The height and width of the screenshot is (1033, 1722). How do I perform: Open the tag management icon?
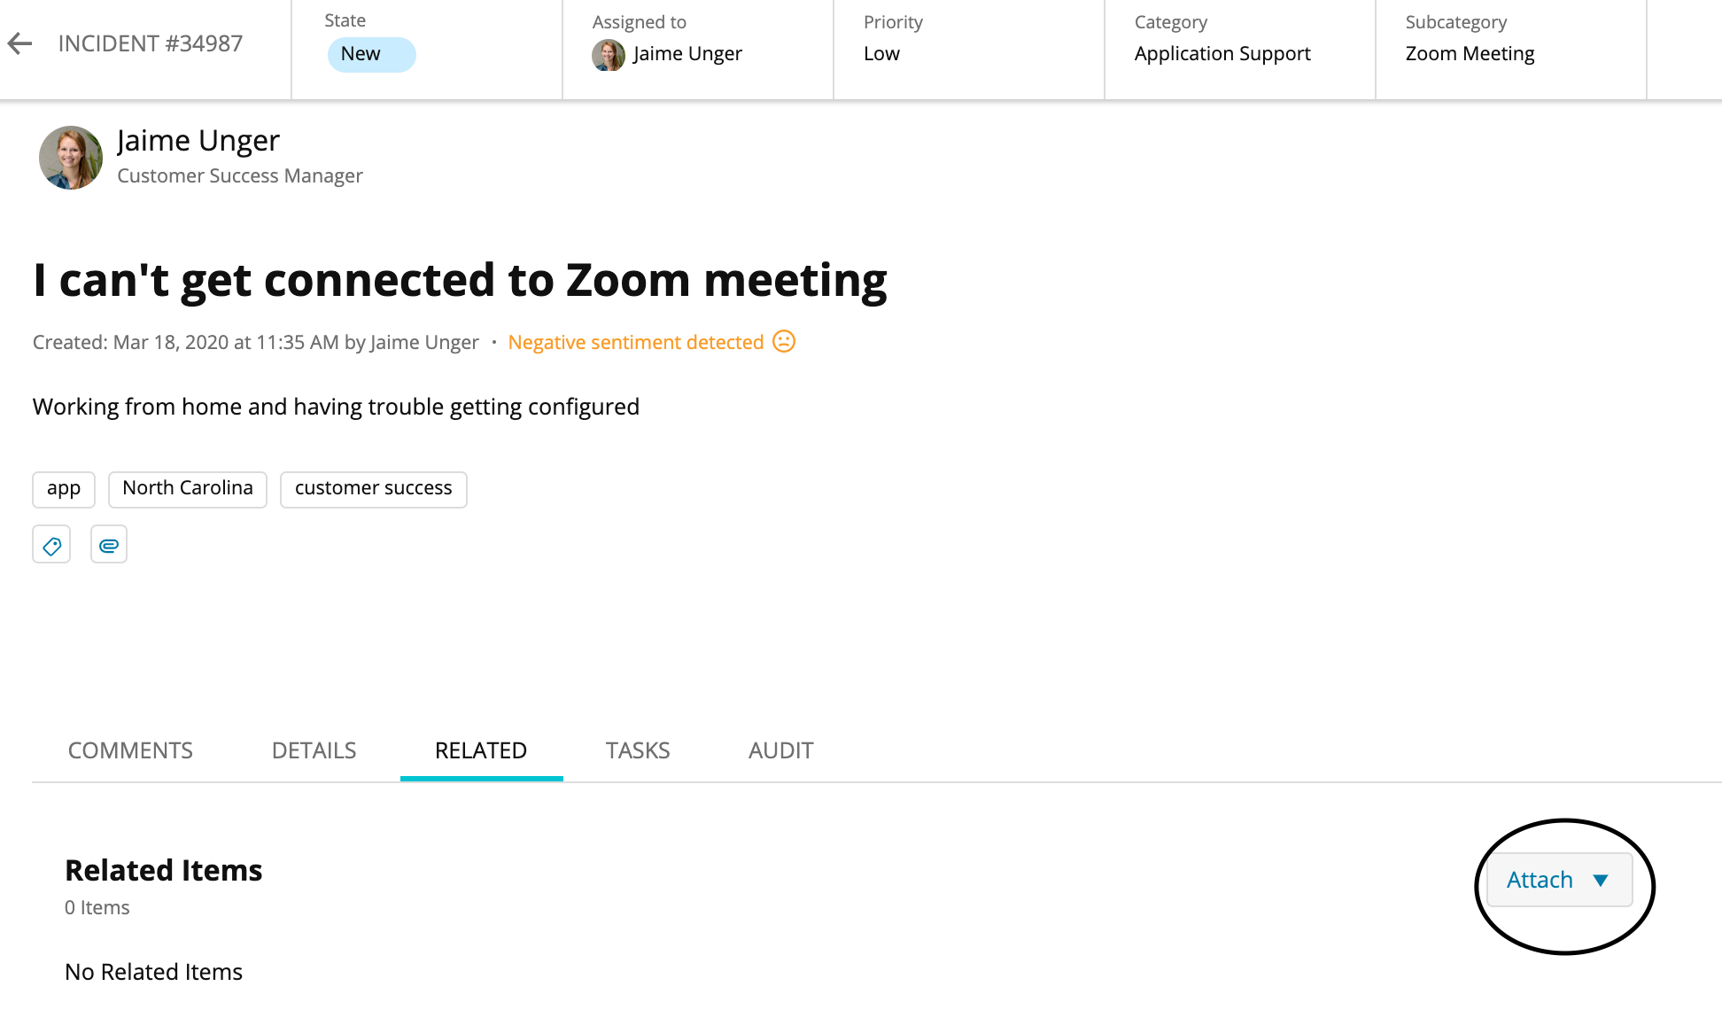click(50, 544)
